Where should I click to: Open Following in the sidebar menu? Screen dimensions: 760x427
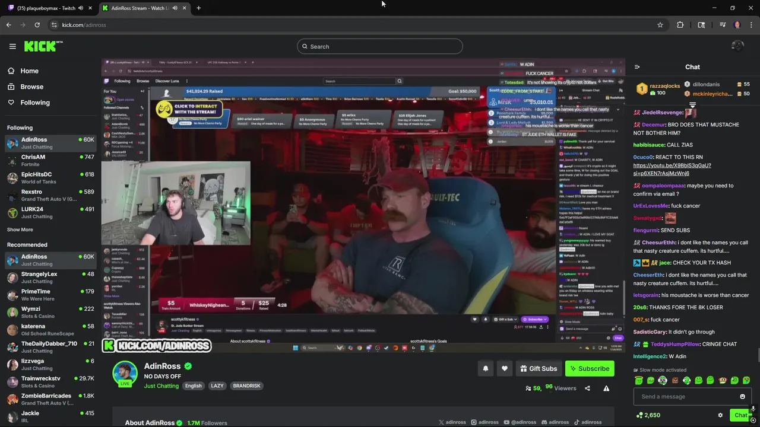click(28, 103)
